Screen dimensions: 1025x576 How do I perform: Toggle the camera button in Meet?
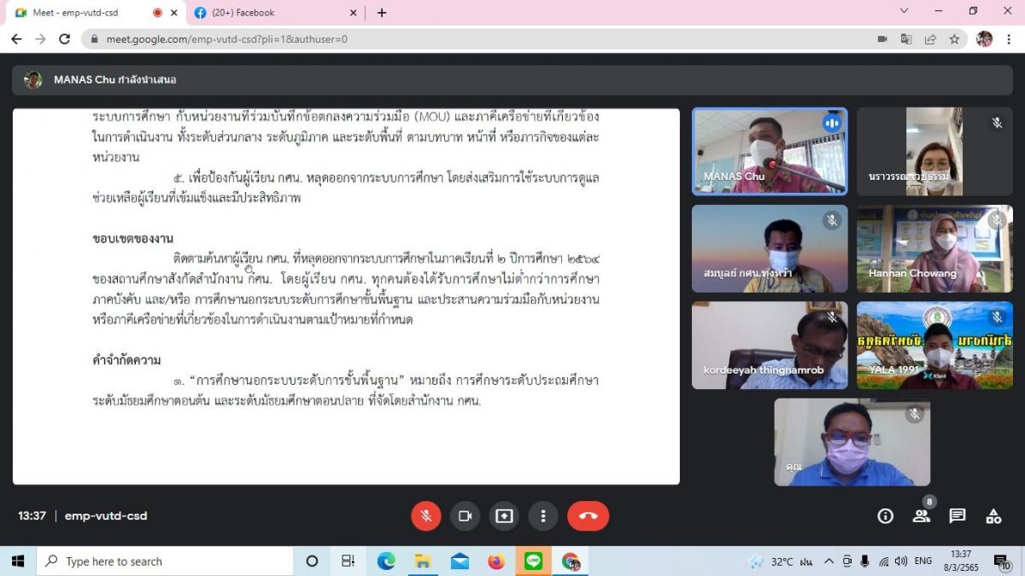[x=465, y=515]
